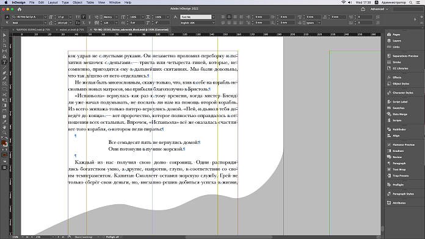Open the leading value dropdown

tap(70, 23)
